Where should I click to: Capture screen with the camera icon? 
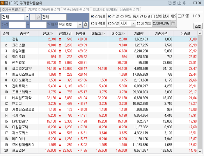179,3
